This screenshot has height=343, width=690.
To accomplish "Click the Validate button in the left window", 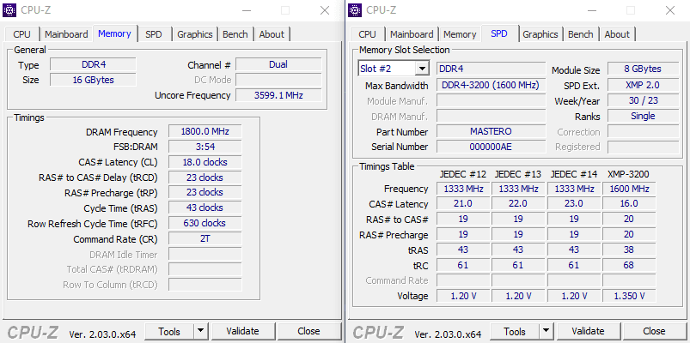I will 242,331.
